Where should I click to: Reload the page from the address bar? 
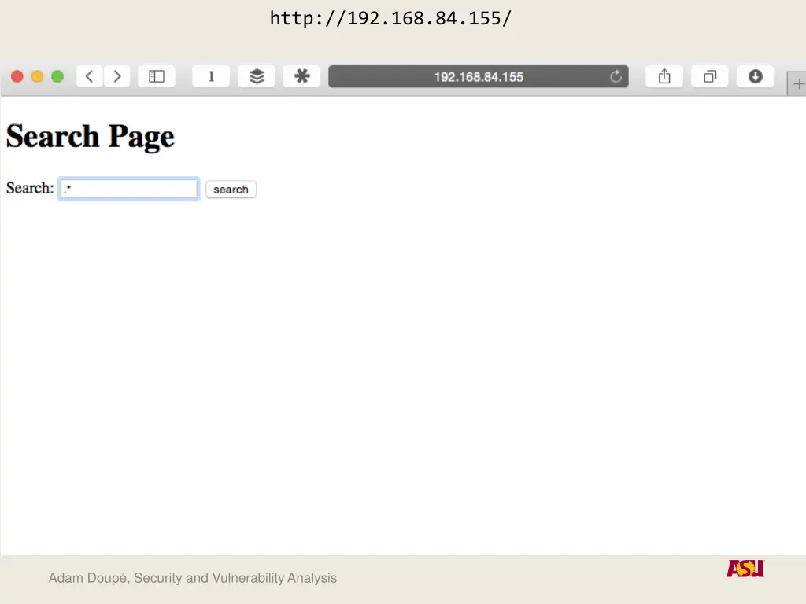tap(616, 76)
